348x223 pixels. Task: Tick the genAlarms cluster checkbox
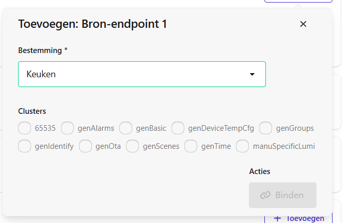click(x=68, y=128)
